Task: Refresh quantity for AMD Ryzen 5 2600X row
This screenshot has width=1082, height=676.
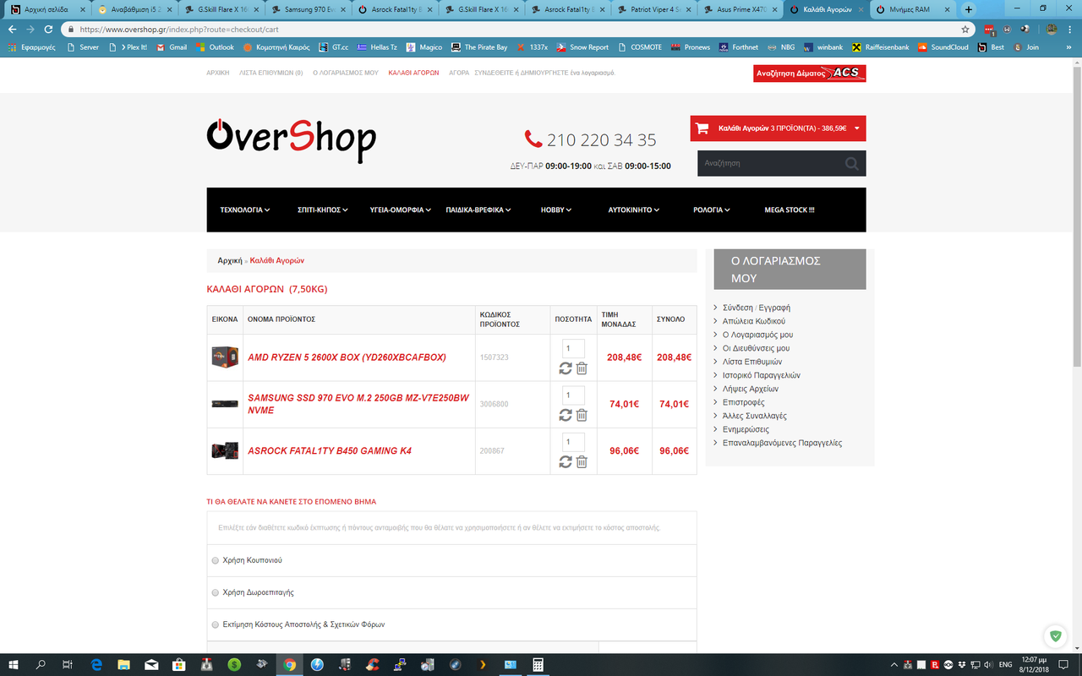Action: coord(566,368)
